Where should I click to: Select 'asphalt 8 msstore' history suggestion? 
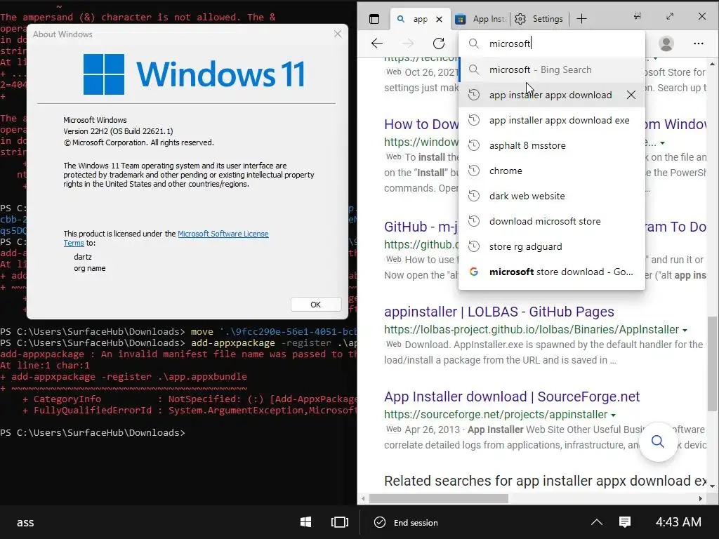click(x=552, y=145)
